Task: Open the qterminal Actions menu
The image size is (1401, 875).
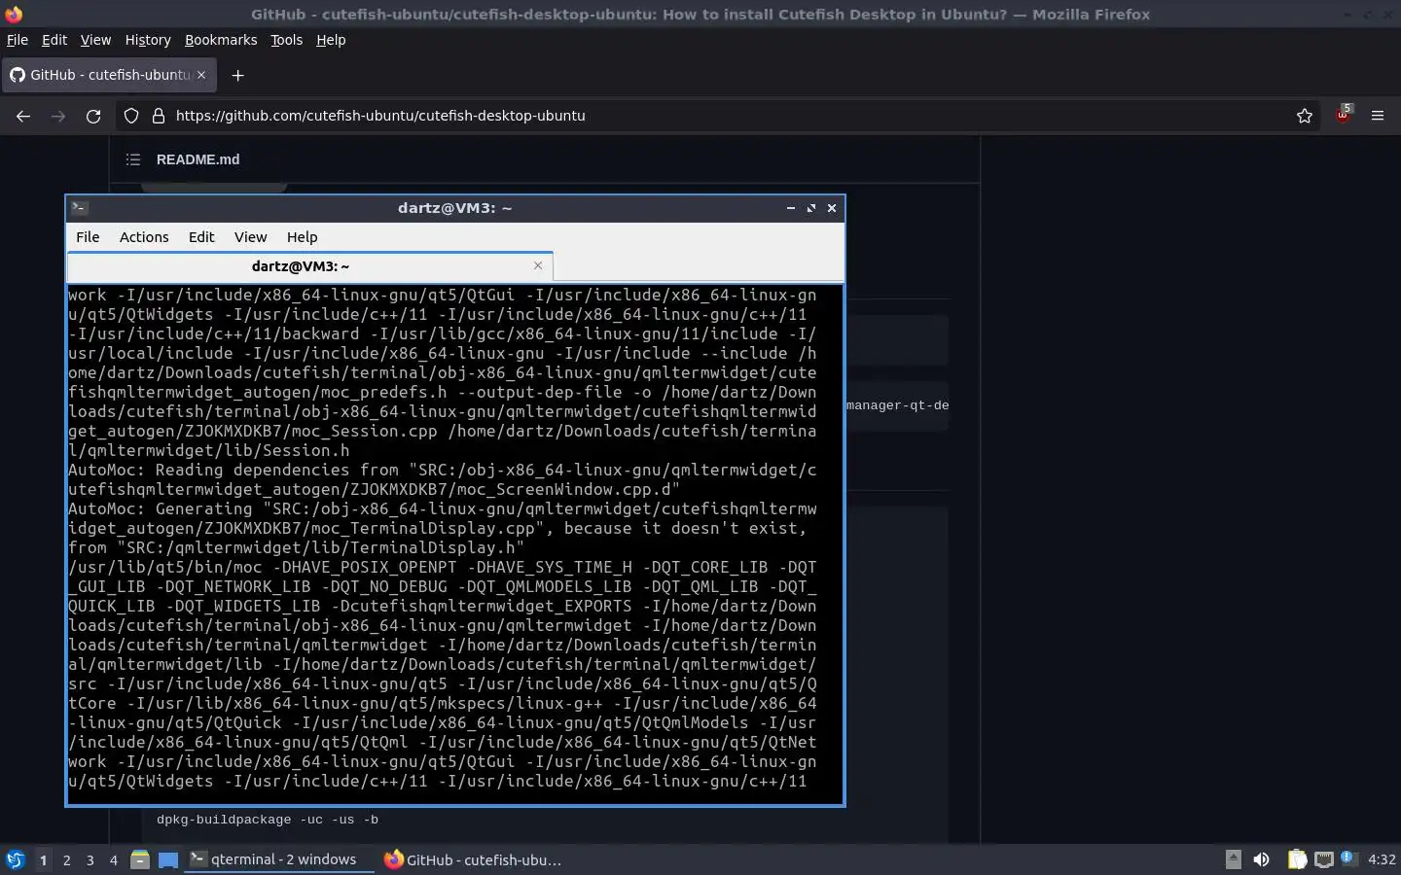Action: [x=144, y=237]
